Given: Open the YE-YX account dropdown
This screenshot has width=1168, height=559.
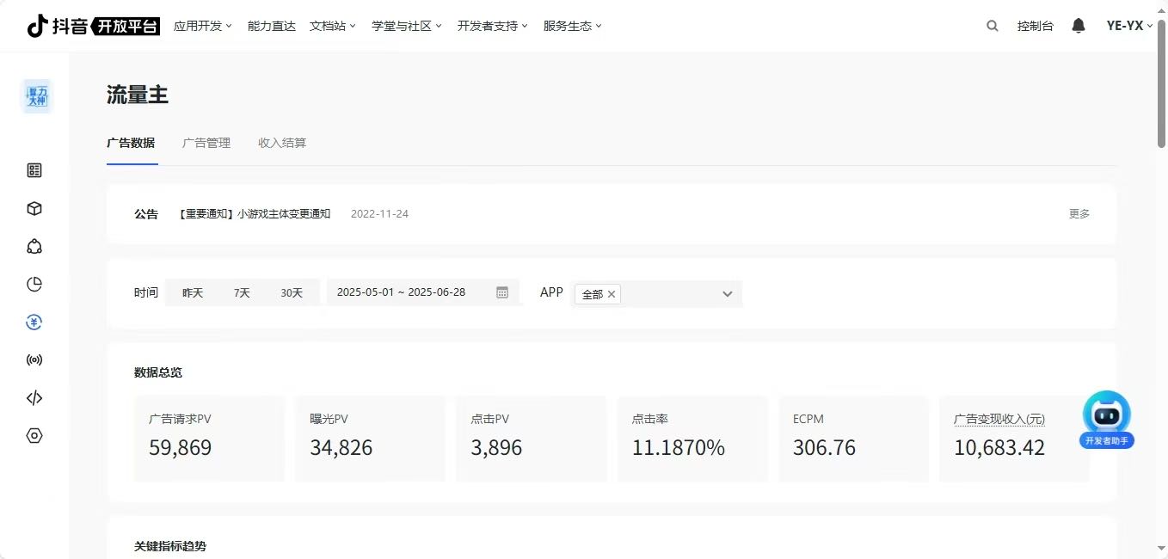Looking at the screenshot, I should 1129,26.
